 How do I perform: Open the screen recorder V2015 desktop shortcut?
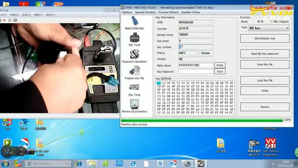pos(254,148)
